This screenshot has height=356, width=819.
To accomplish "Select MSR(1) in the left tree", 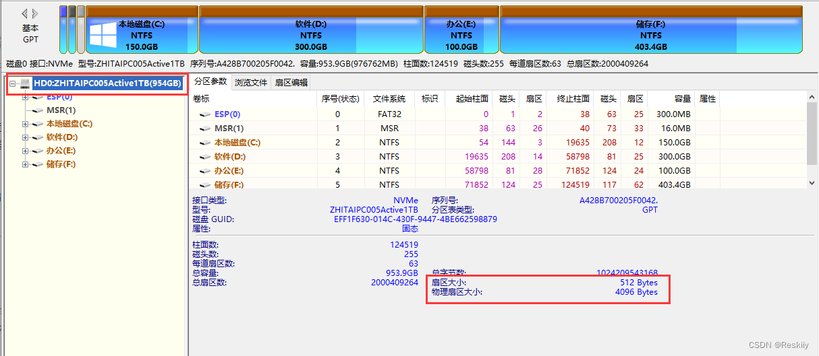I will pos(61,110).
